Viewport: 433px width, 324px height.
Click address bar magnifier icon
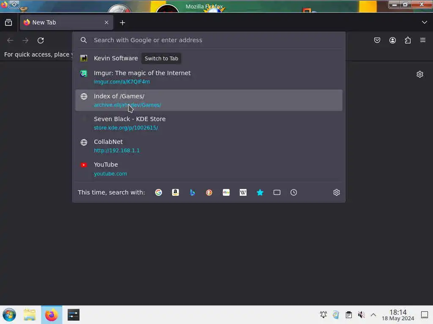pos(84,40)
